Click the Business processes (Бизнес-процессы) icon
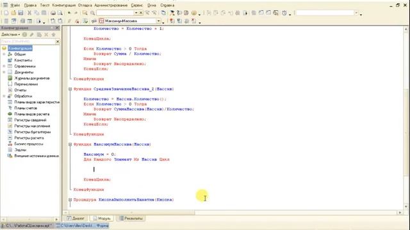This screenshot has height=230, width=410. point(10,144)
